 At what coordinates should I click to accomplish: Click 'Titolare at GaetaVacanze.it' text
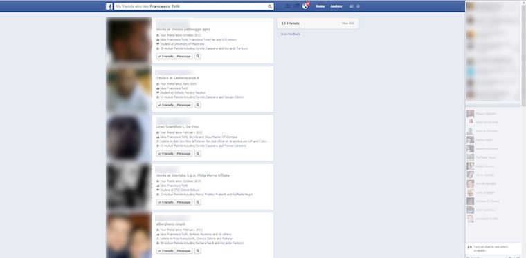(178, 78)
